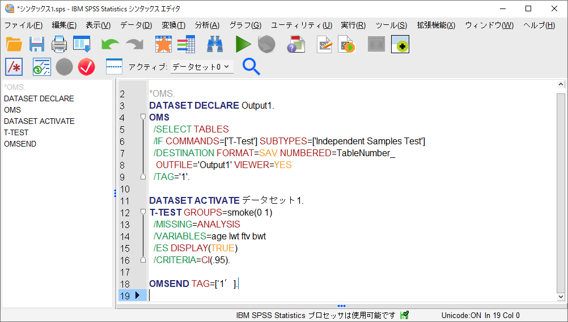The width and height of the screenshot is (568, 322).
Task: Click the OMSEND TAG=['1'] line
Action: coord(194,284)
